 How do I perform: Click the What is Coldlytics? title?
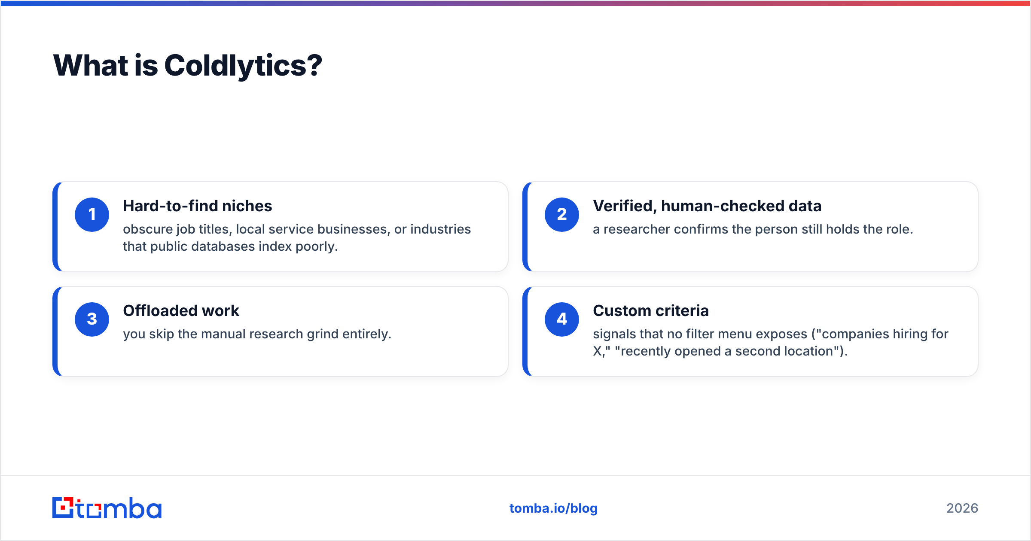pyautogui.click(x=188, y=66)
